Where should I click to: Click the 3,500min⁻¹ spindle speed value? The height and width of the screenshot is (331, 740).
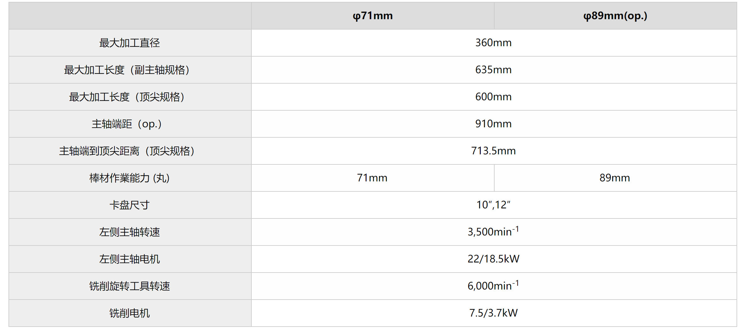(x=493, y=232)
